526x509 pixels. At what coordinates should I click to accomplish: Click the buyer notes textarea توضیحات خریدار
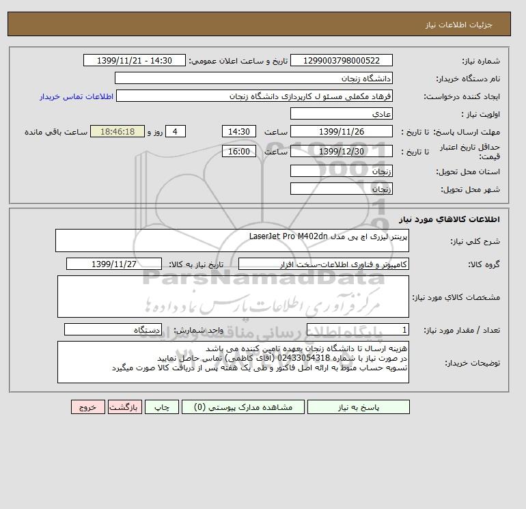[x=233, y=362]
